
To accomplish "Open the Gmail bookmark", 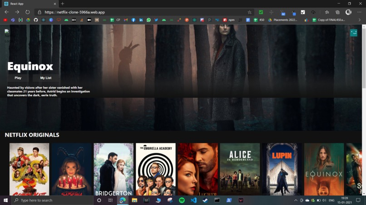I will pos(126,20).
